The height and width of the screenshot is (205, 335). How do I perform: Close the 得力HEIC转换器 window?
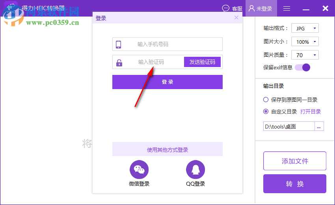pos(326,8)
